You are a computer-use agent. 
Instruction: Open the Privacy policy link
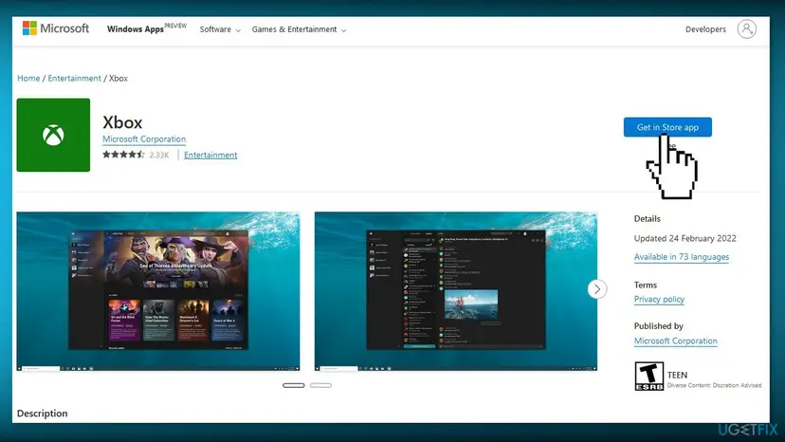pos(659,299)
